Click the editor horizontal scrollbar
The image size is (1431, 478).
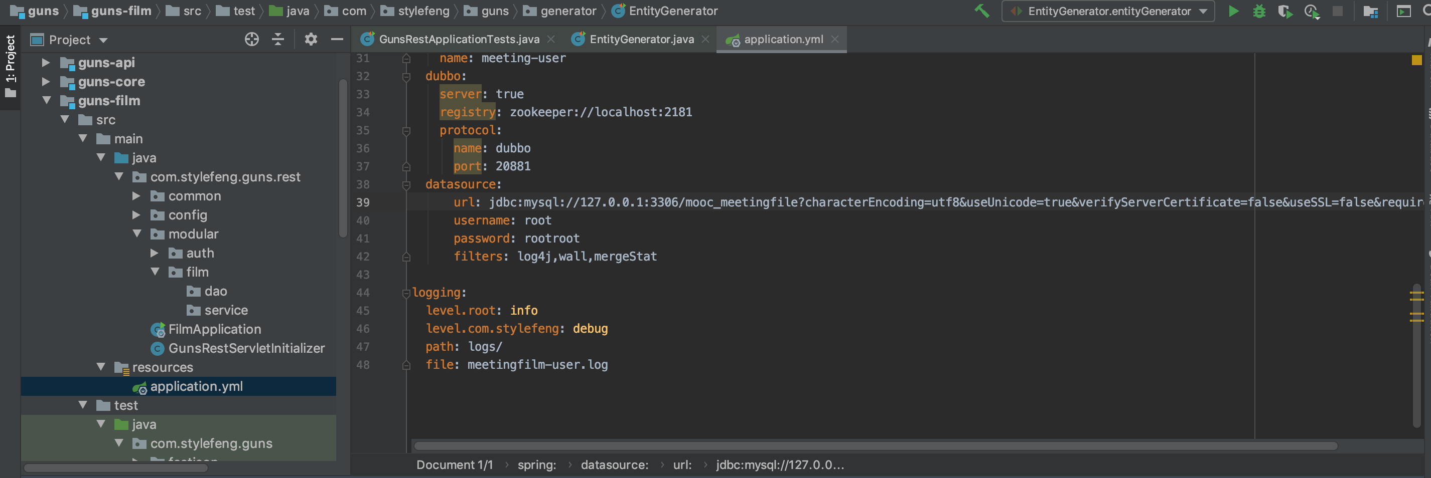pos(876,446)
